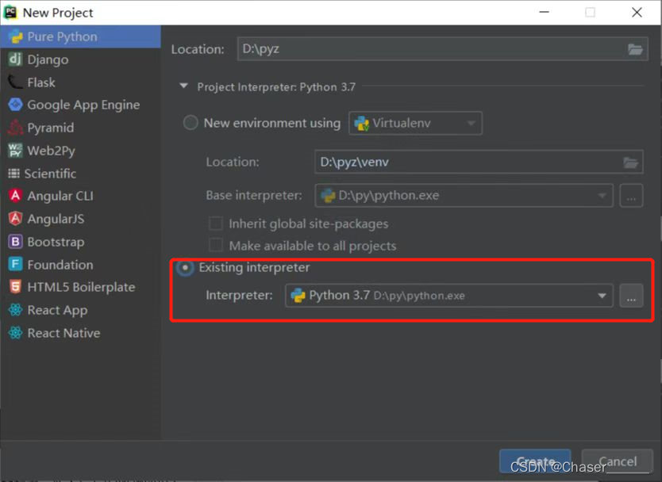Open the Base interpreter dropdown
Screen dimensions: 662x482
pyautogui.click(x=464, y=195)
